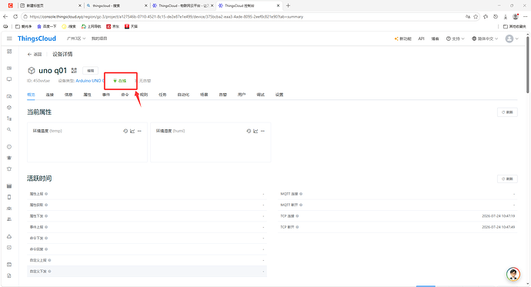This screenshot has height=287, width=531.
Task: Switch to the 任务 tab
Action: point(162,95)
